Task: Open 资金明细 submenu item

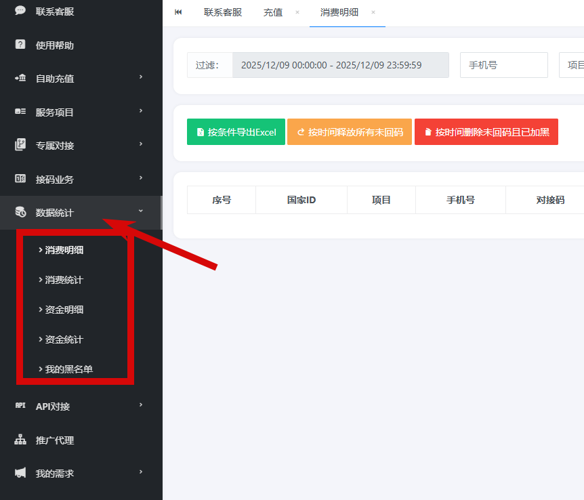Action: [64, 310]
